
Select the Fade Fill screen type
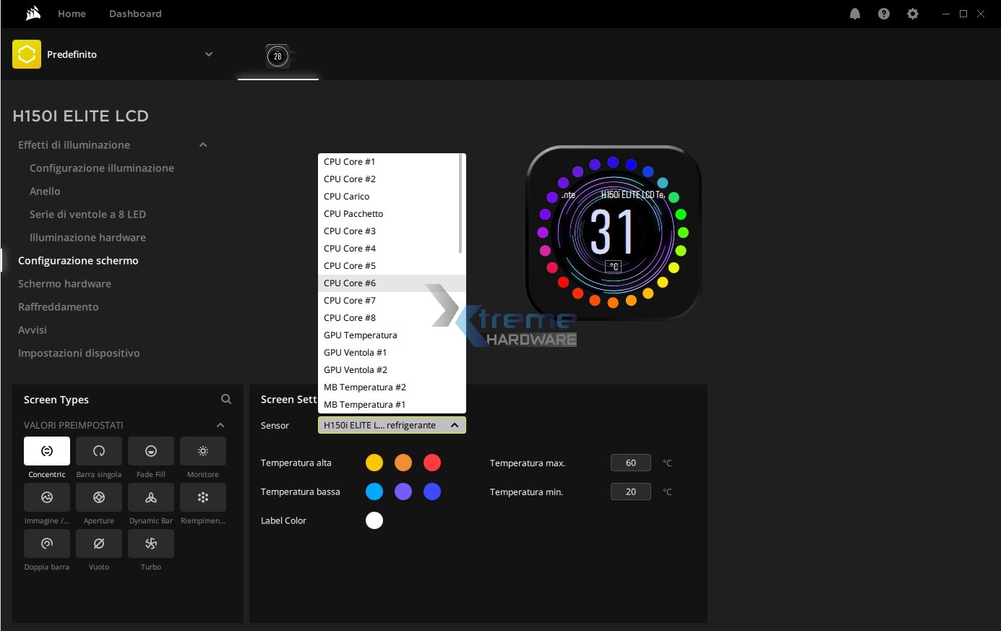pos(151,451)
